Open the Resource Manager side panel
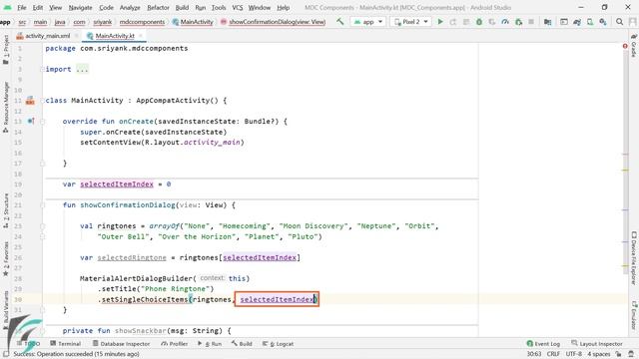 click(6, 107)
